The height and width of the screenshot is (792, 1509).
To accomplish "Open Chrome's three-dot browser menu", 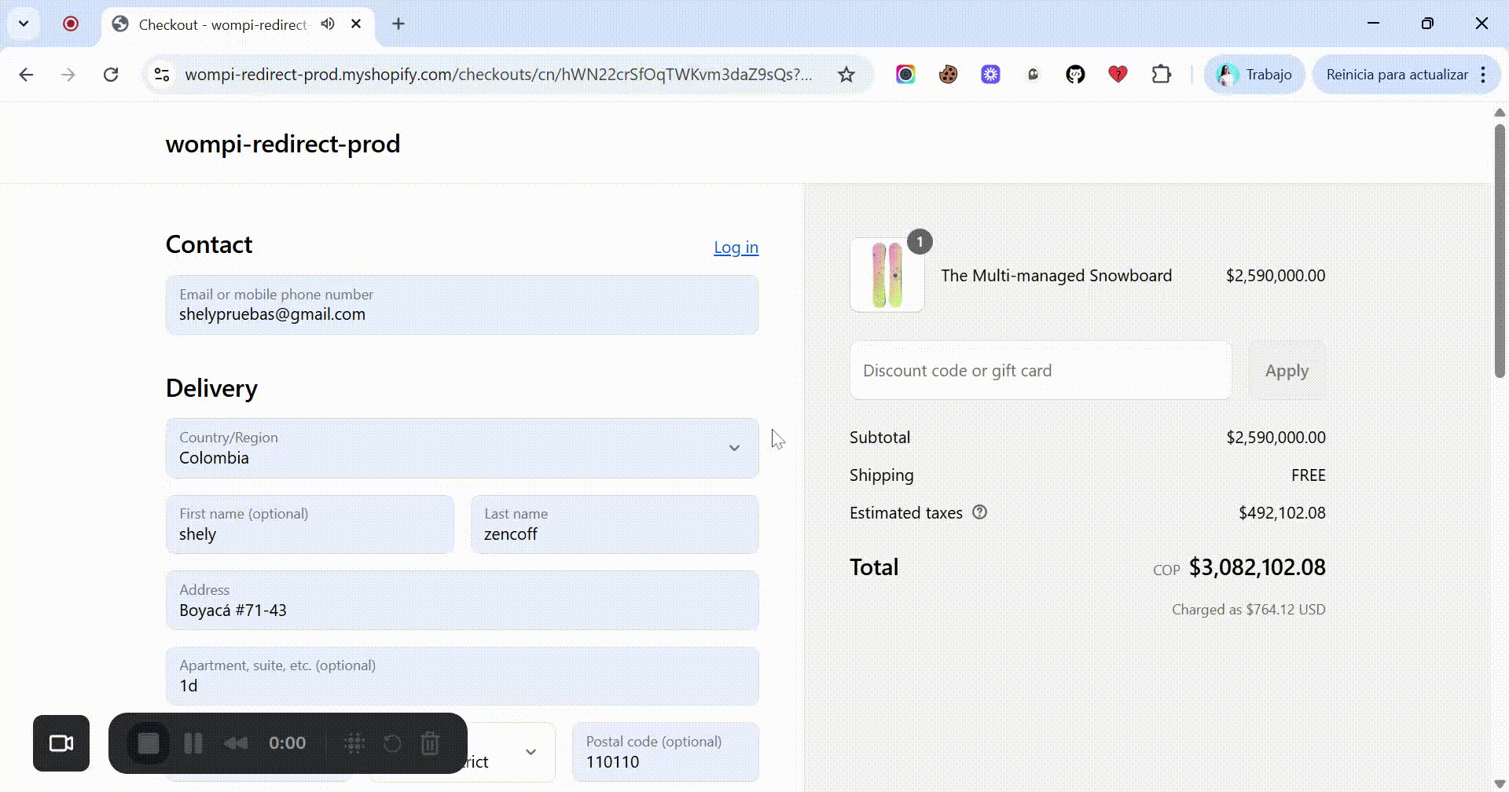I will 1484,74.
